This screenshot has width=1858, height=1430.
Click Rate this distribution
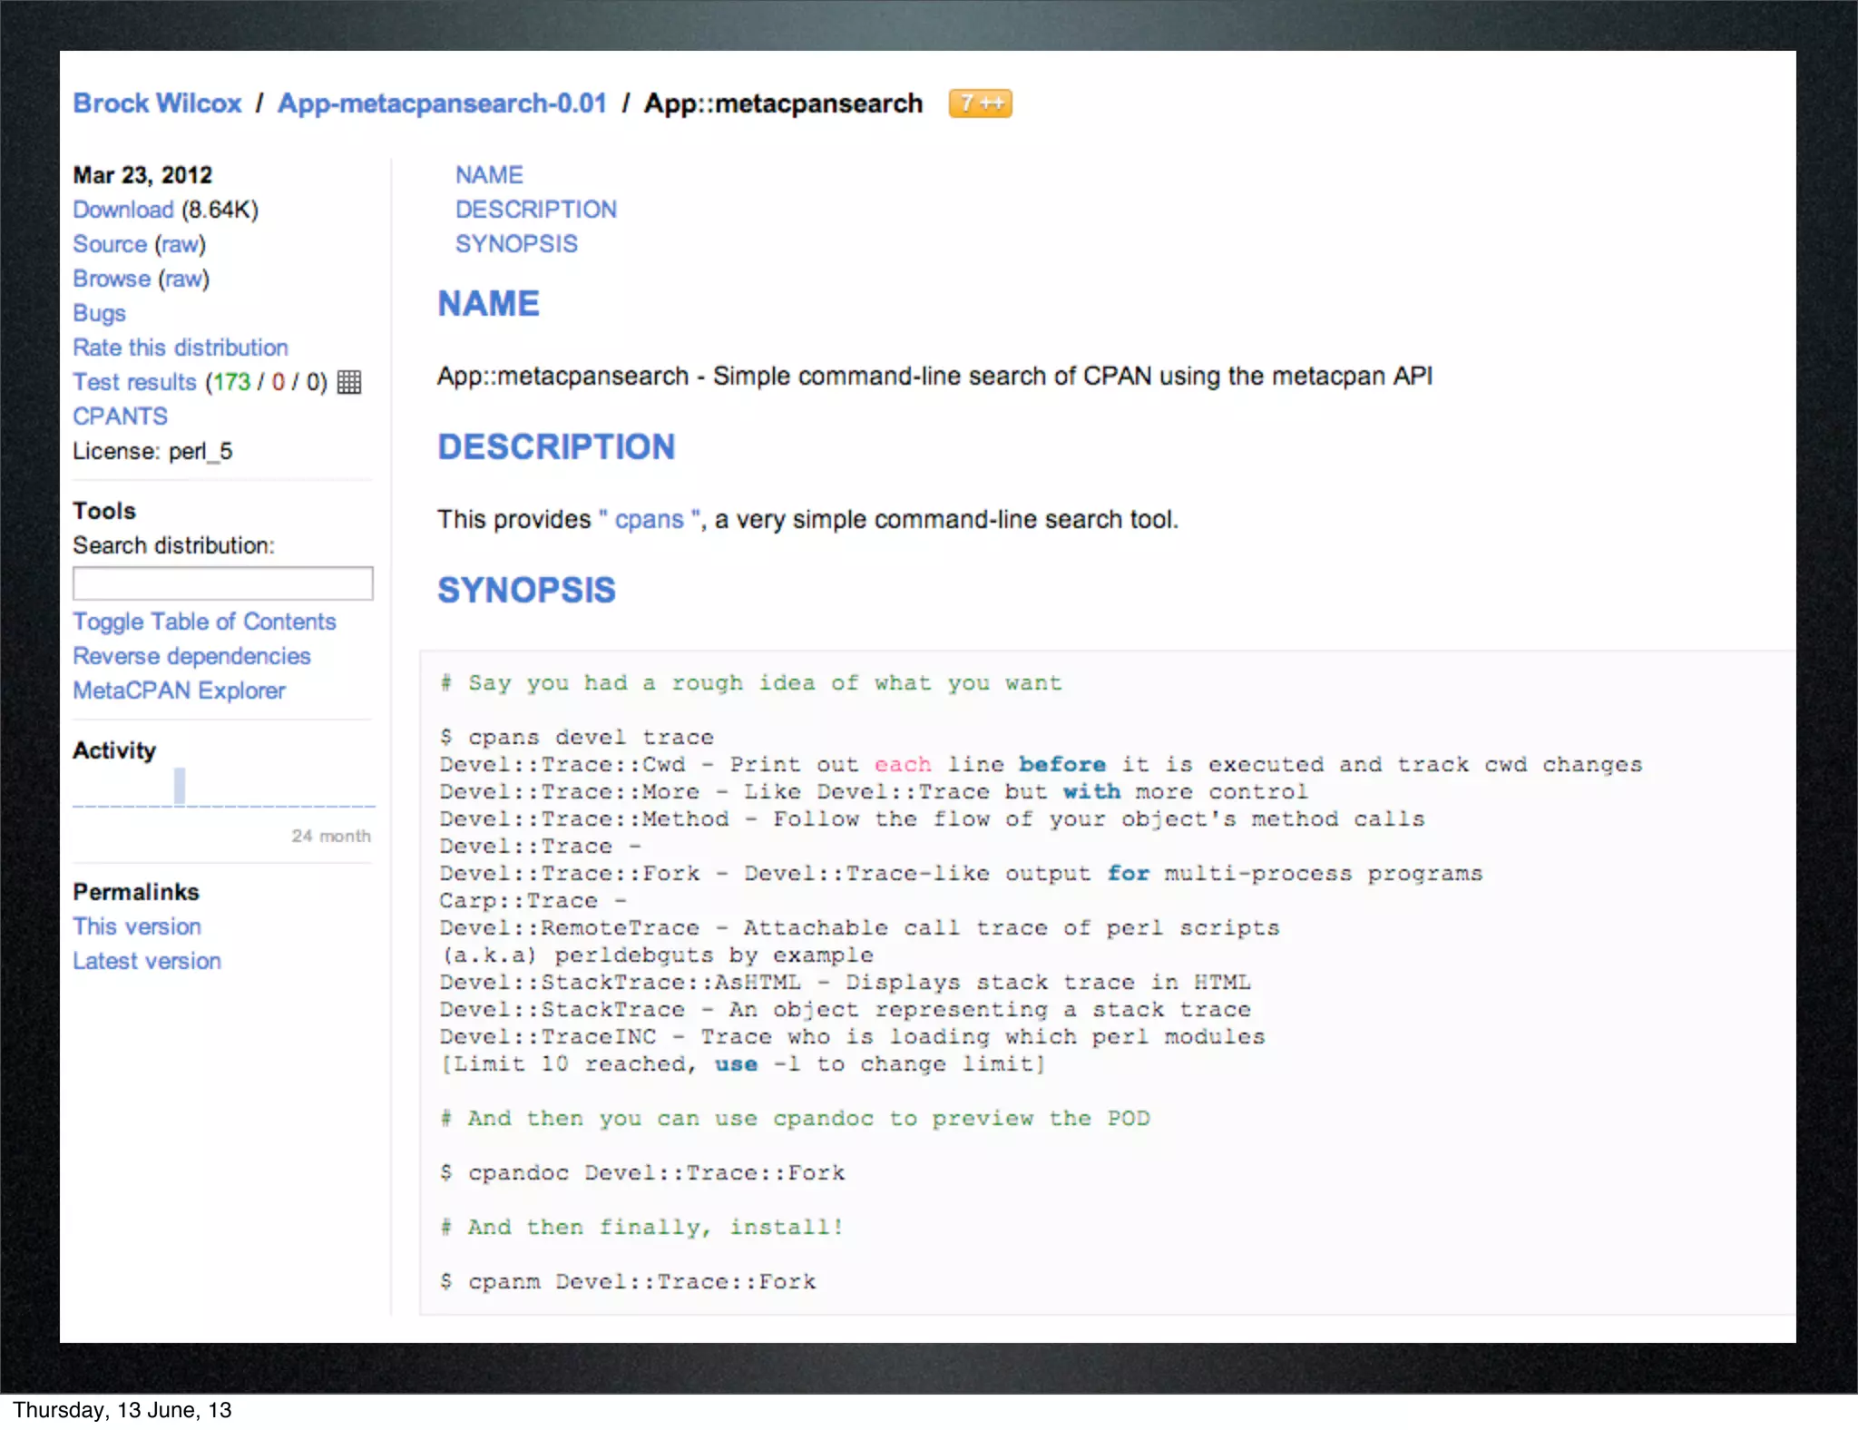[x=180, y=348]
